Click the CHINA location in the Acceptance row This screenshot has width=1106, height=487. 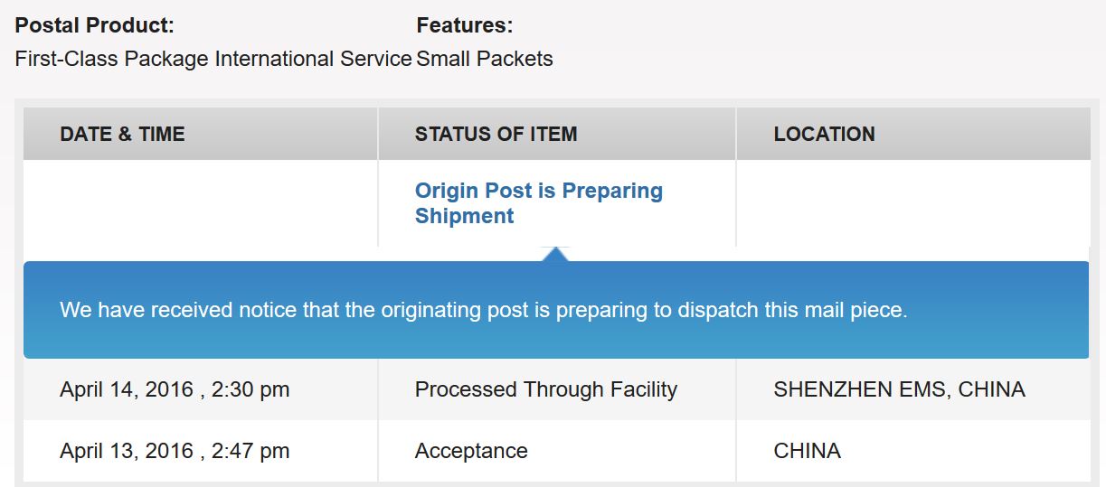click(x=807, y=451)
